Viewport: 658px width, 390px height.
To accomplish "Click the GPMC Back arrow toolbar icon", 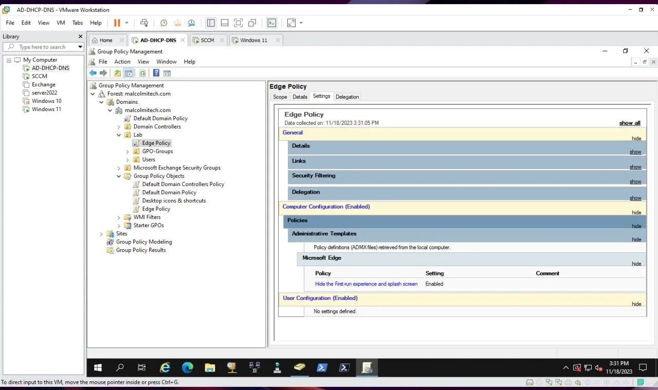I will [x=93, y=73].
